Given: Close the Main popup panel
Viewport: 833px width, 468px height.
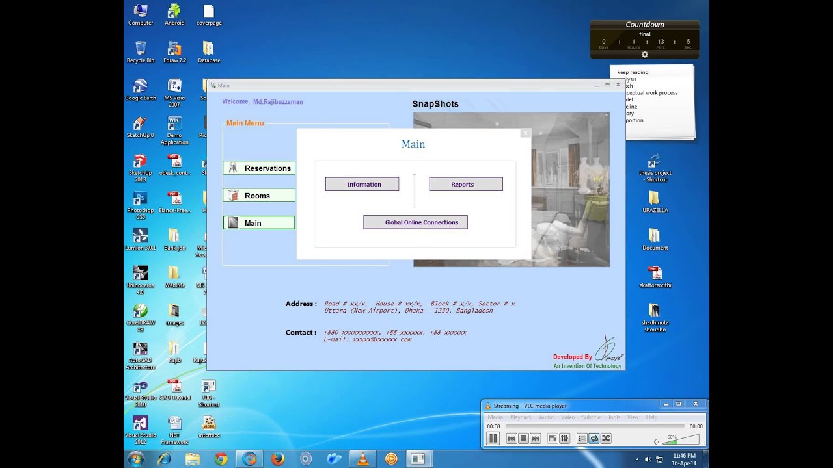Looking at the screenshot, I should tap(525, 134).
